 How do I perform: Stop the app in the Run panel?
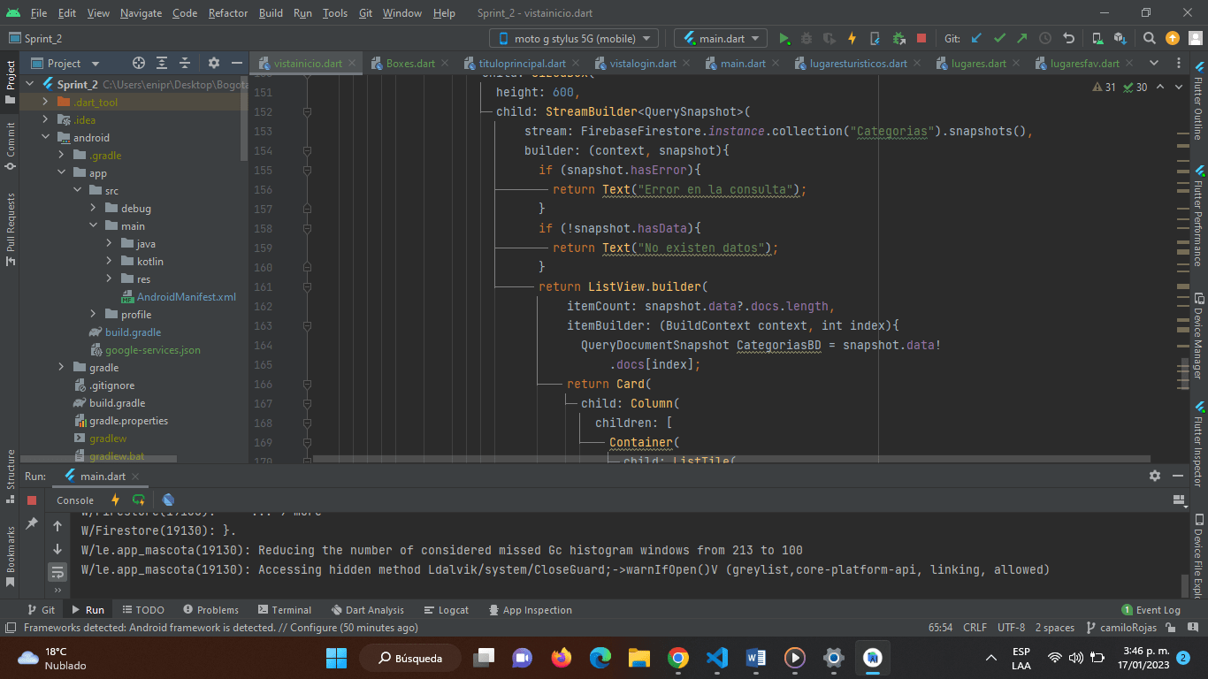[x=32, y=500]
